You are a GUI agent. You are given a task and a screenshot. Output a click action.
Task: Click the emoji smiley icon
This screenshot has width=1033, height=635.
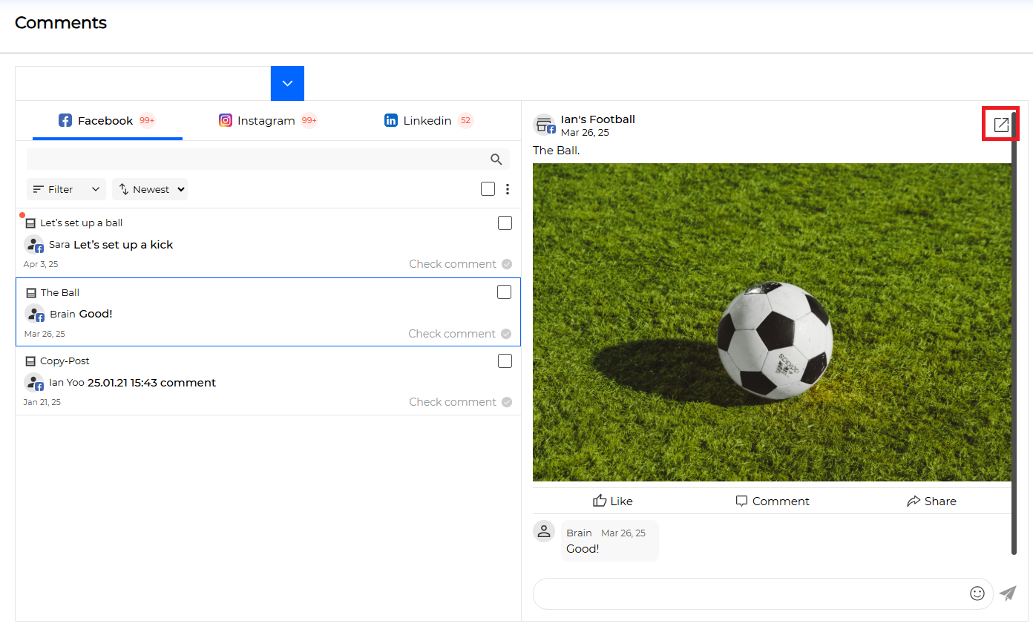(x=977, y=593)
